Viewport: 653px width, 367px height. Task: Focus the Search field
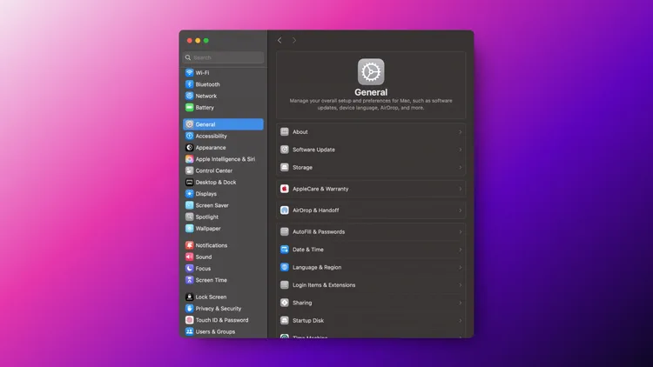pyautogui.click(x=223, y=57)
